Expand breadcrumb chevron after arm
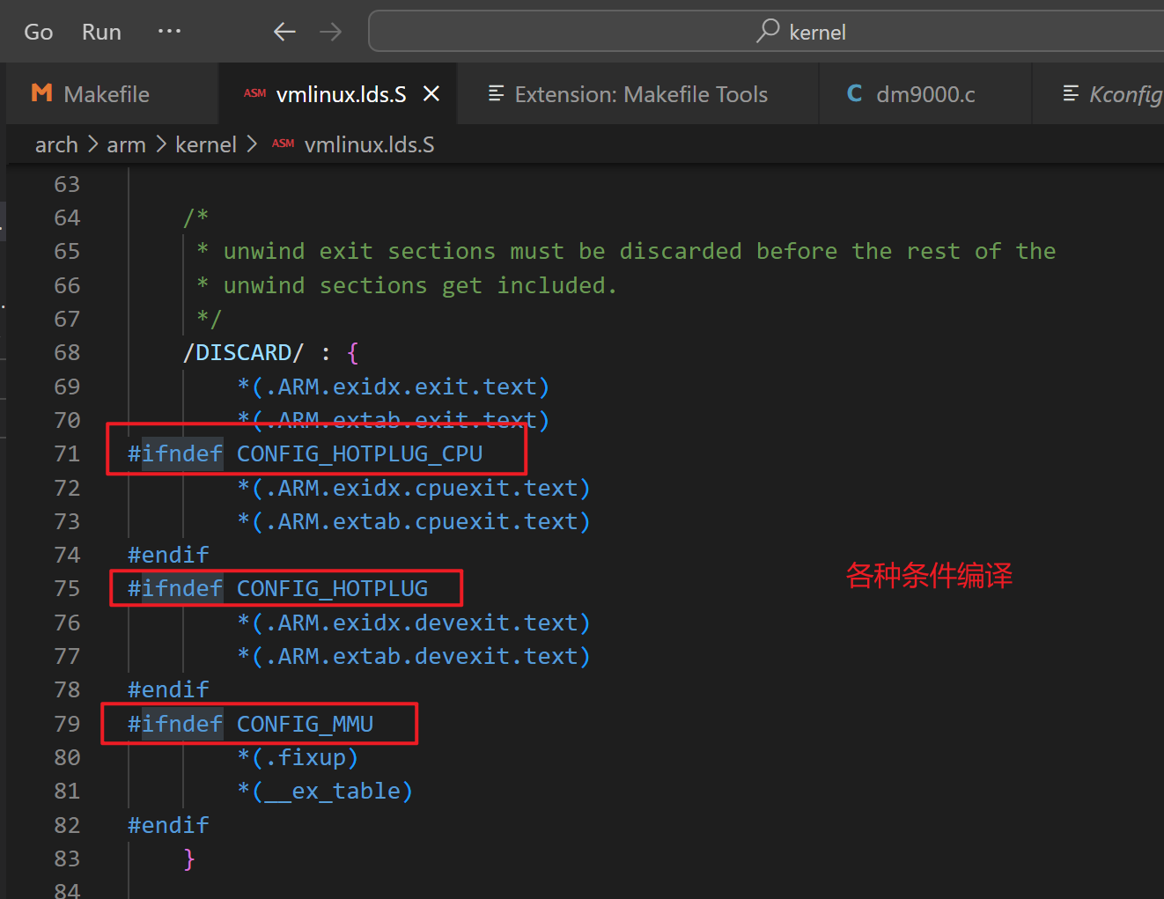The image size is (1164, 899). tap(161, 144)
